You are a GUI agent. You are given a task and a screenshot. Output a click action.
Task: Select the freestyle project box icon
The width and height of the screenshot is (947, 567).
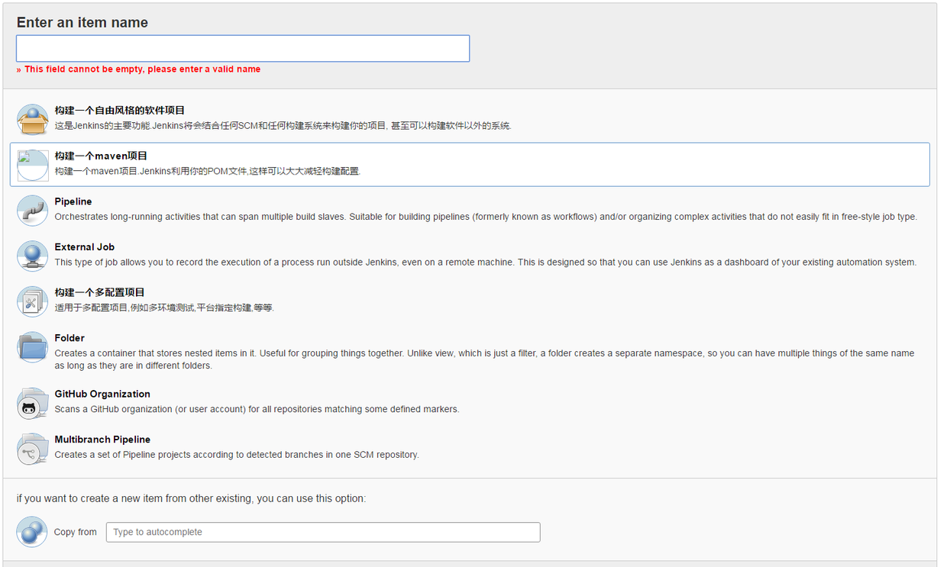point(32,119)
